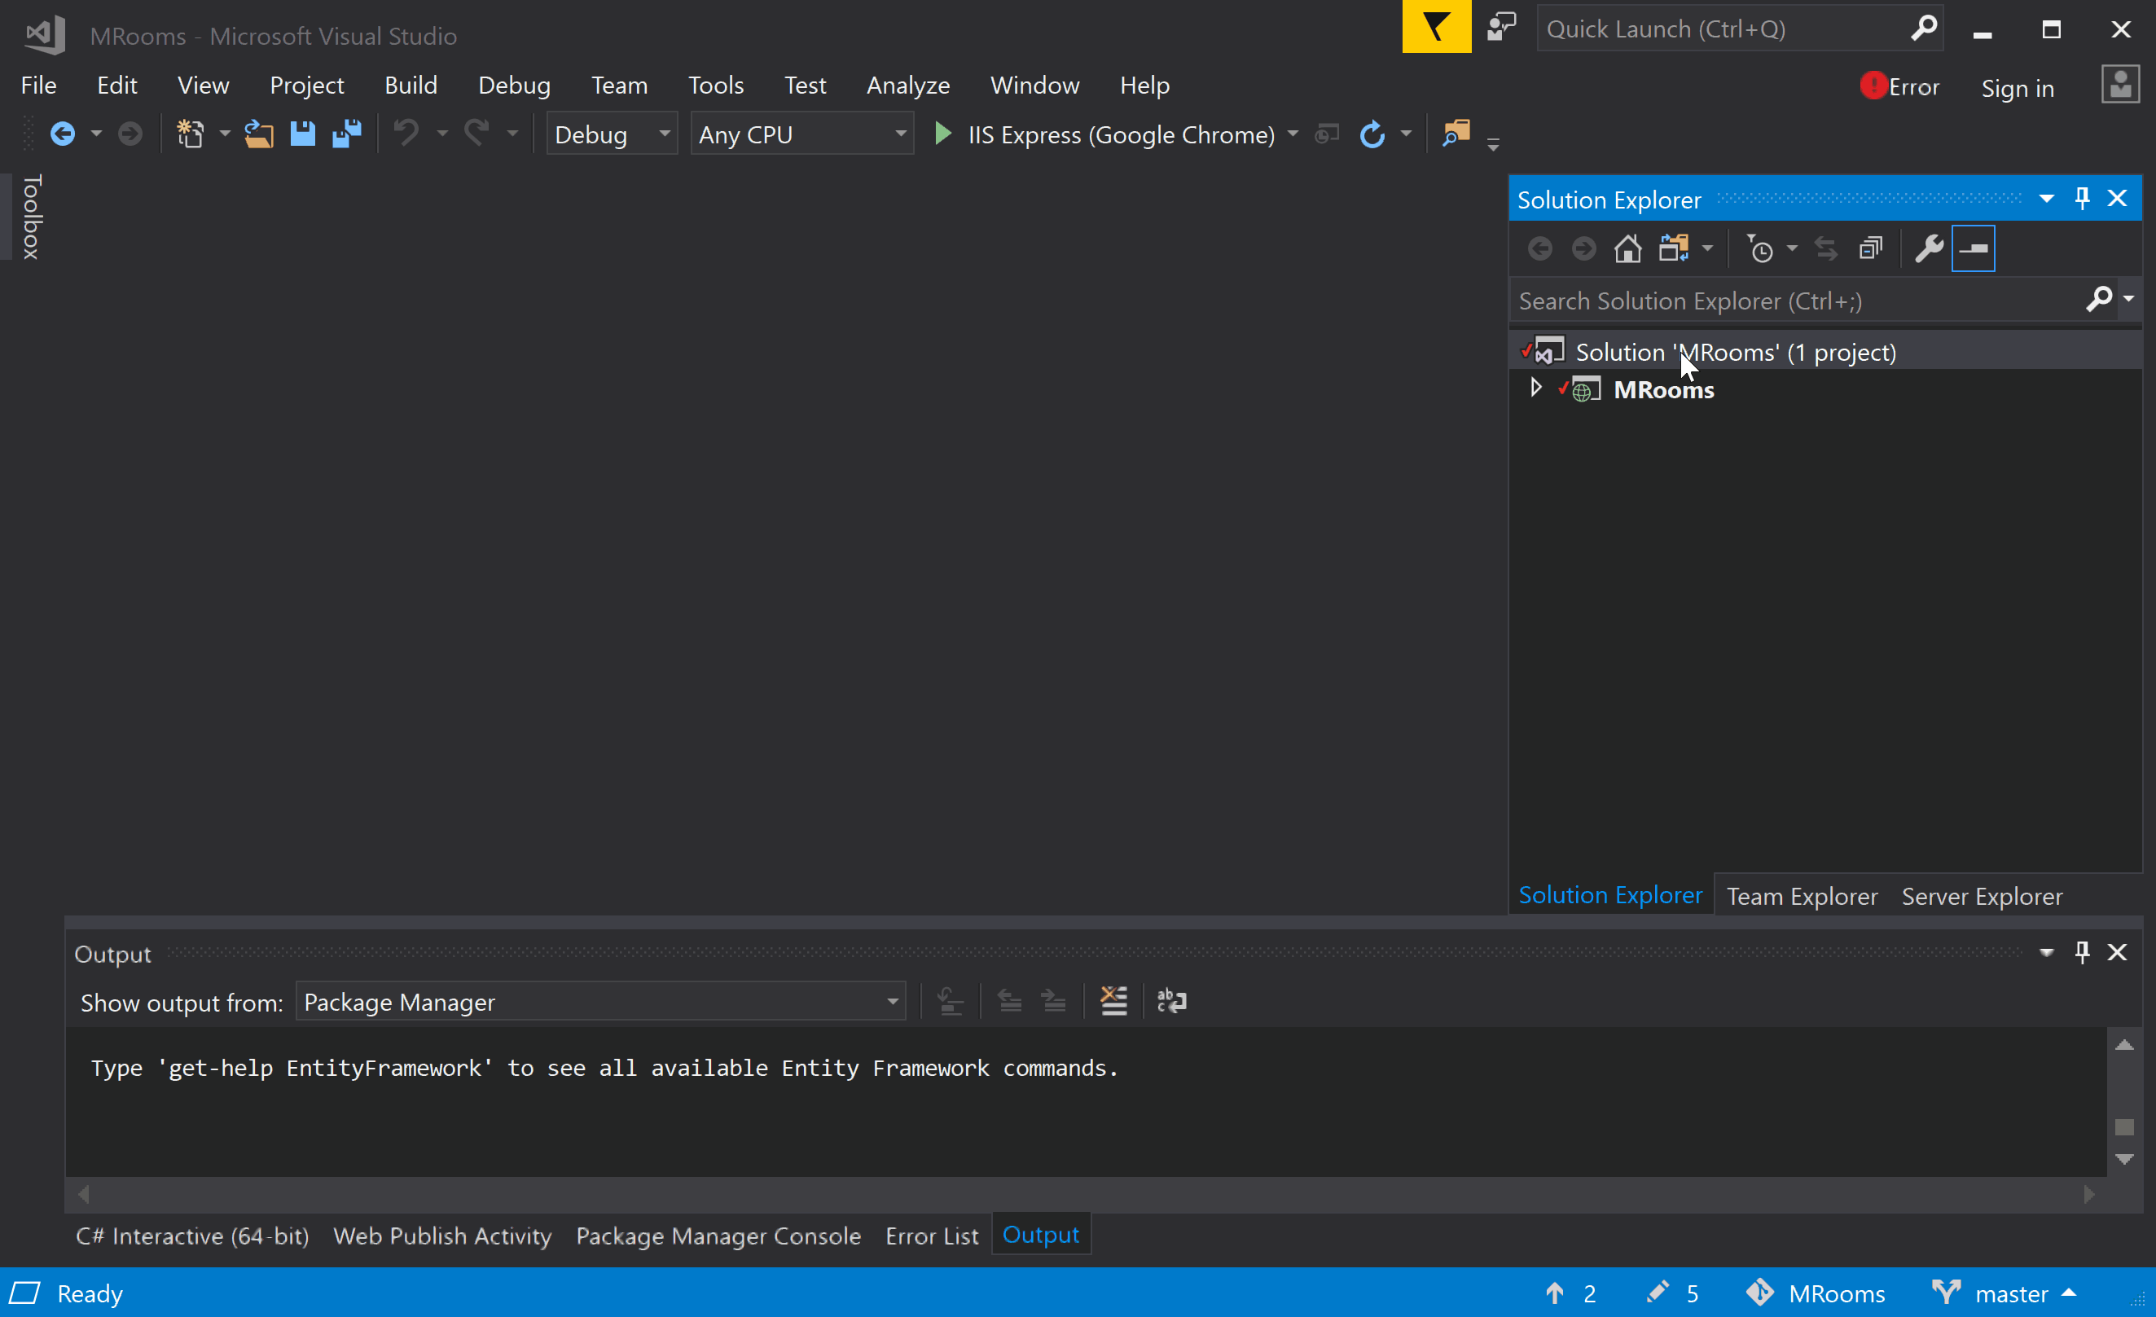Click the unpushed commits up-arrow in status bar
The width and height of the screenshot is (2156, 1317).
coord(1555,1293)
